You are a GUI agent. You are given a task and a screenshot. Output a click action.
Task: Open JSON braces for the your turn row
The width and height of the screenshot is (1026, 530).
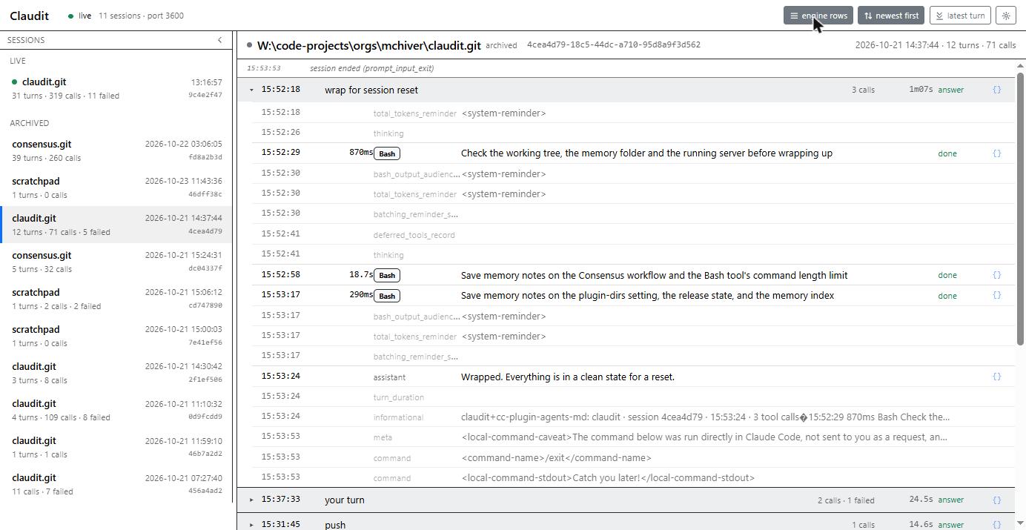(x=996, y=500)
